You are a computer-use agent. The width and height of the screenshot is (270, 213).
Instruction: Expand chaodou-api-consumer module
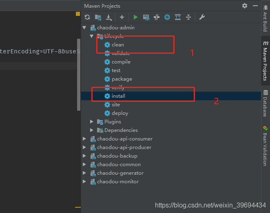pos(84,139)
